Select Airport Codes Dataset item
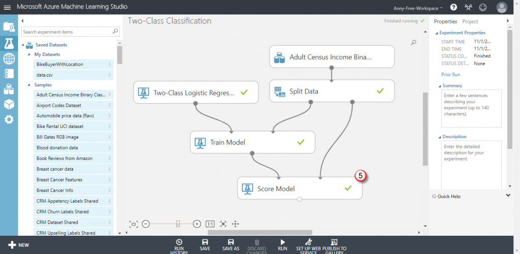 point(73,105)
